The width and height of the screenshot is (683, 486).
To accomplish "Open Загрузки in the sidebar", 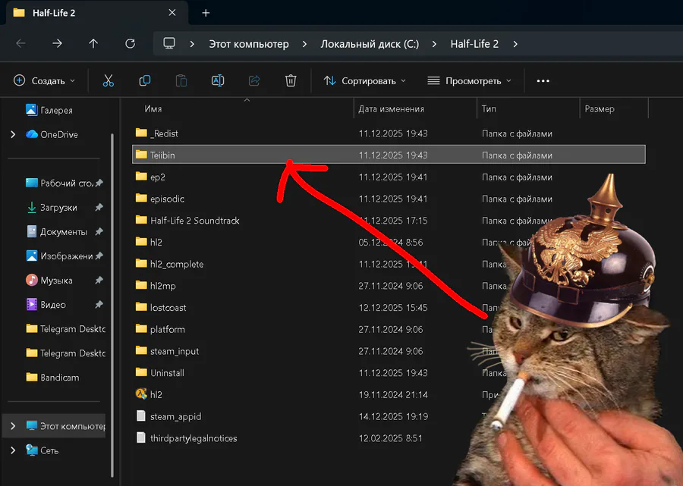I will [52, 208].
